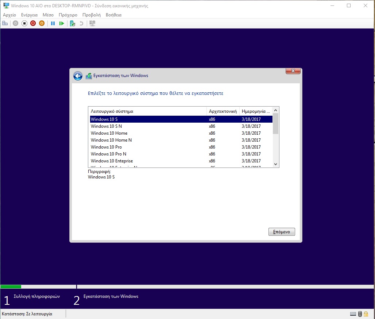Image resolution: width=375 pixels, height=319 pixels.
Task: Click the Enhanced session monitor icon
Action: click(92, 23)
